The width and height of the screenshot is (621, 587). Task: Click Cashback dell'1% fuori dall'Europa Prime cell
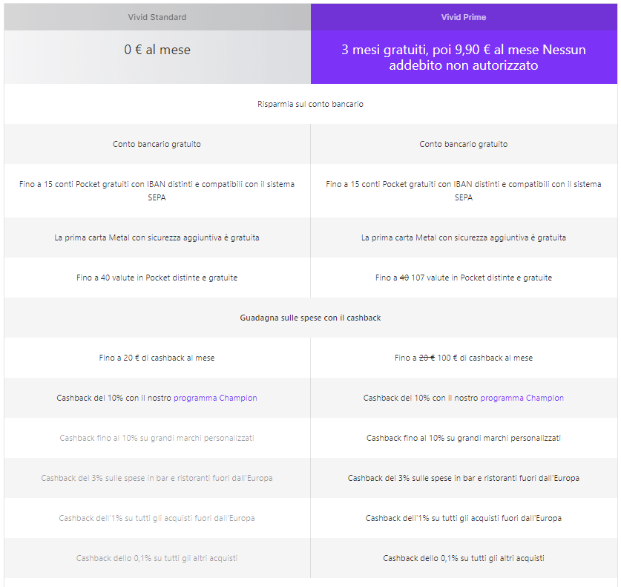click(x=464, y=518)
